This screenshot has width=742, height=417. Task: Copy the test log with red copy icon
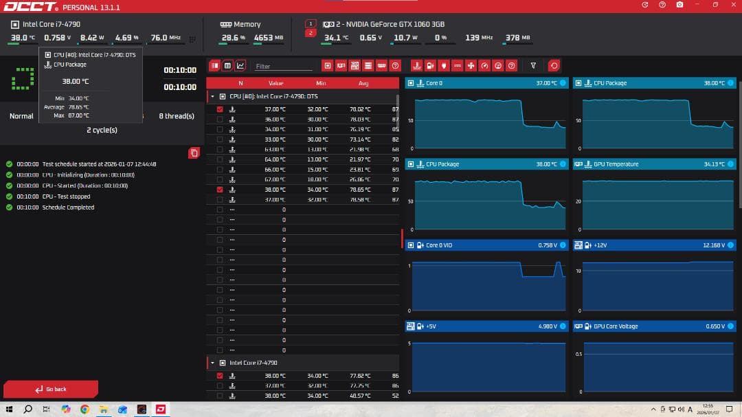click(194, 153)
